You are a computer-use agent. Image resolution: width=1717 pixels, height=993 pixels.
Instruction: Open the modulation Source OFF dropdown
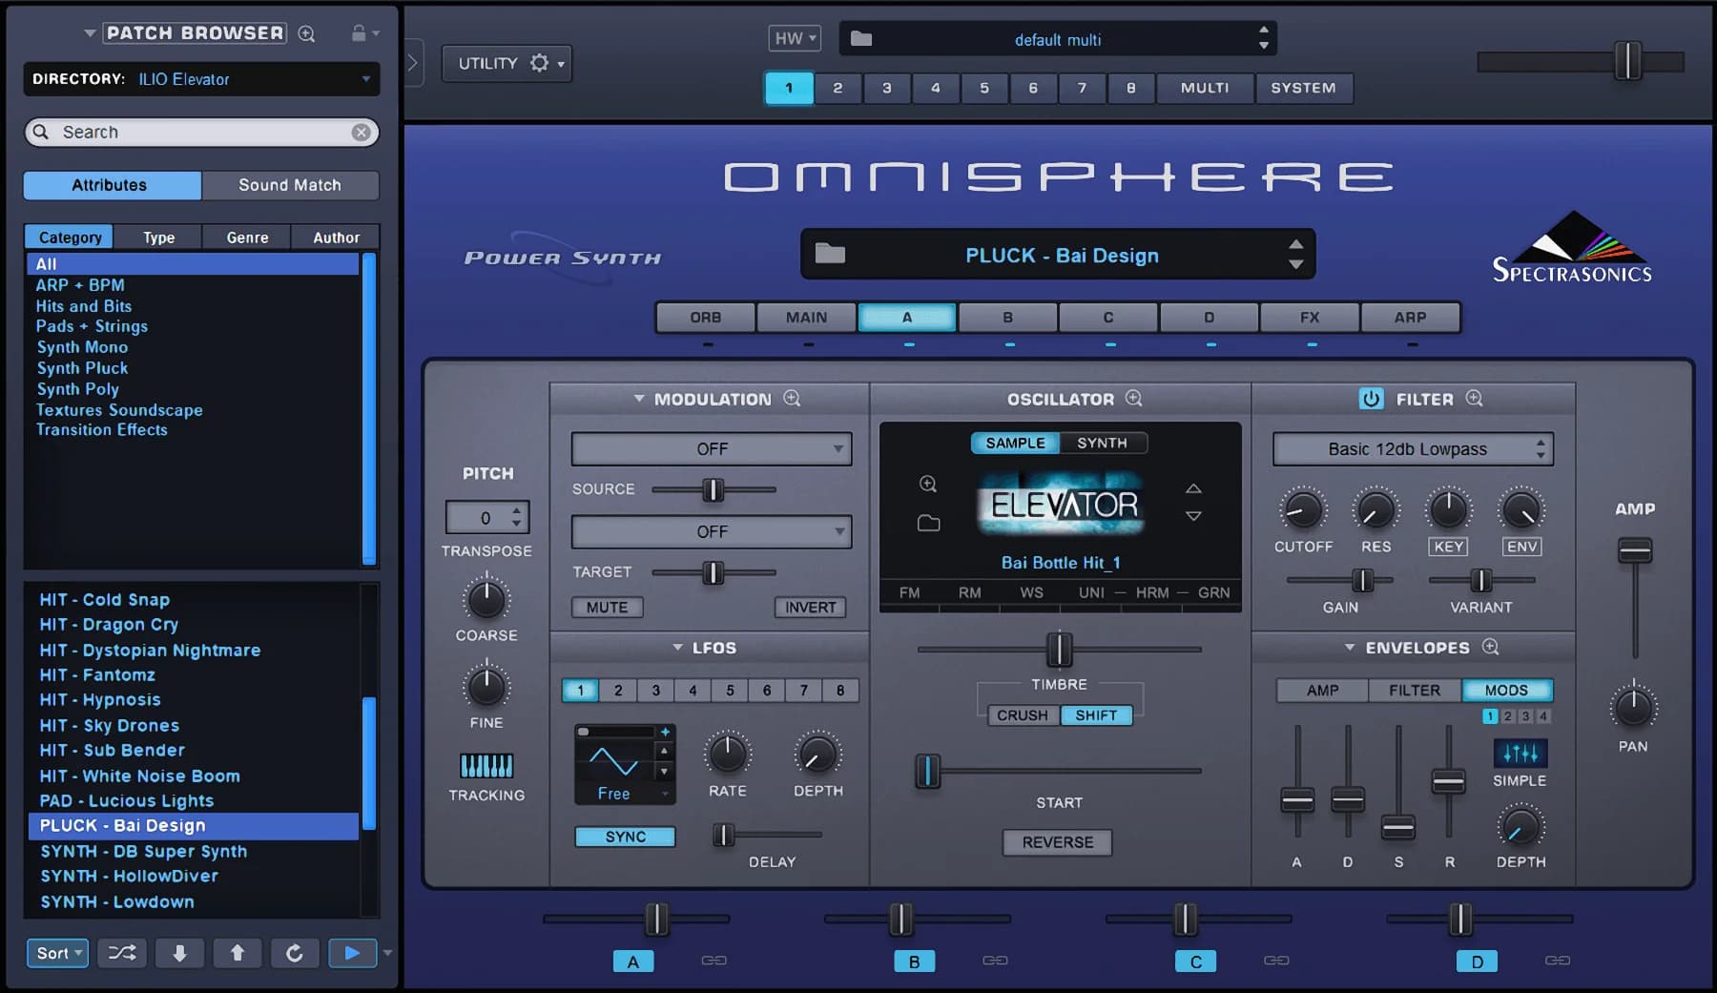click(x=710, y=448)
